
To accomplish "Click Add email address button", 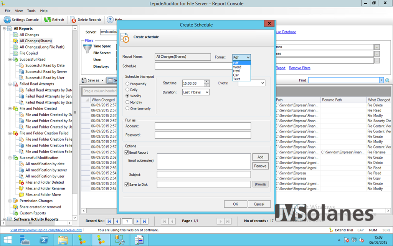I will (x=261, y=157).
